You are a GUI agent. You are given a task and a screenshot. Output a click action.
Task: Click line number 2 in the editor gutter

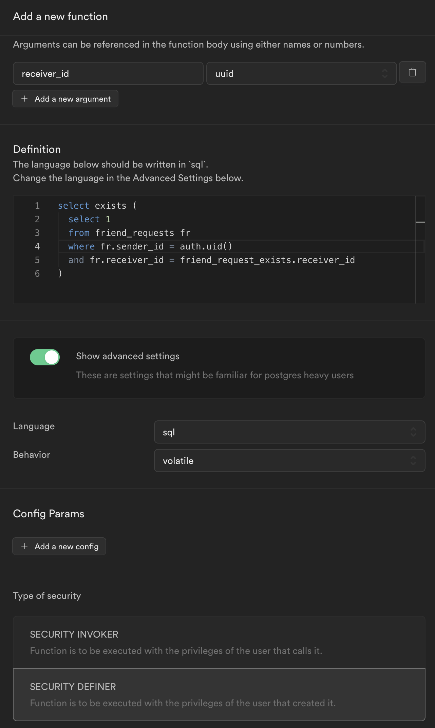click(37, 219)
